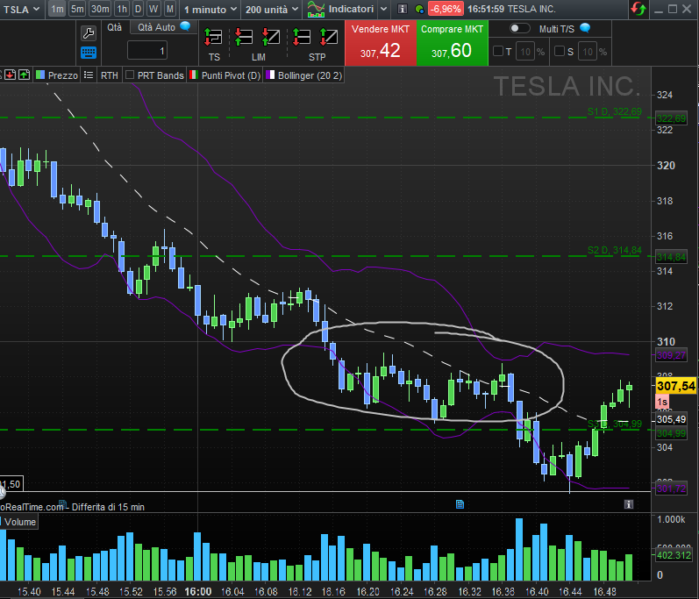
Task: Click the RTH label
Action: (x=110, y=75)
